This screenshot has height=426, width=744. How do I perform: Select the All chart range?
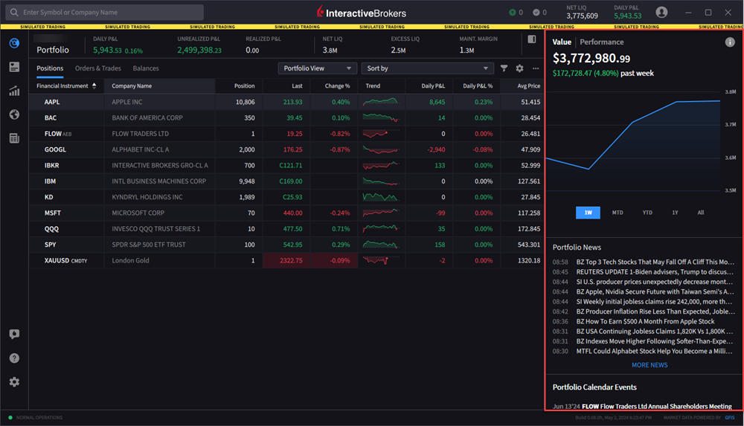700,213
